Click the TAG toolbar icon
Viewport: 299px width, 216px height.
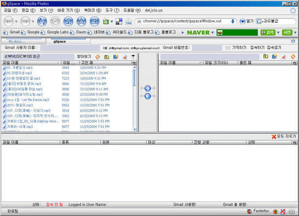129,21
